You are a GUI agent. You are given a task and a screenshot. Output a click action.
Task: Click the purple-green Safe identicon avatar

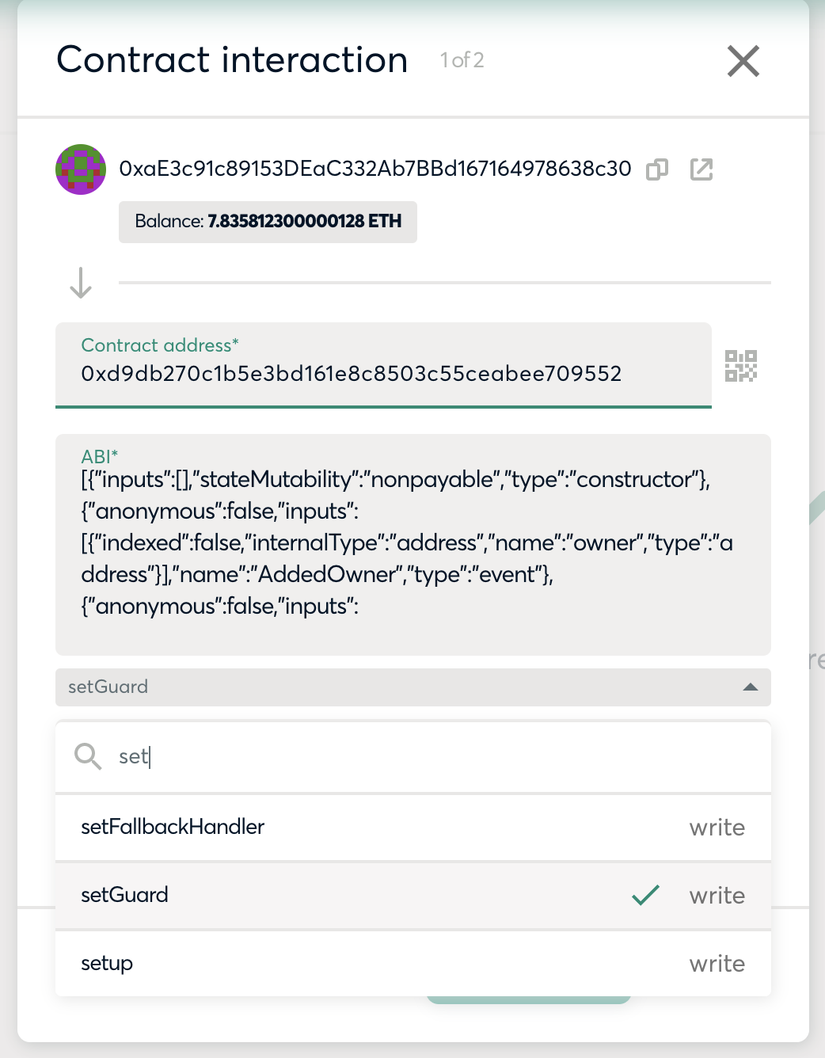pyautogui.click(x=81, y=169)
